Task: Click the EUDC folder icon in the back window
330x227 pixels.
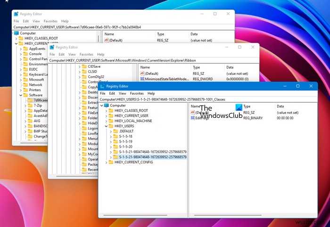Action: pos(25,69)
